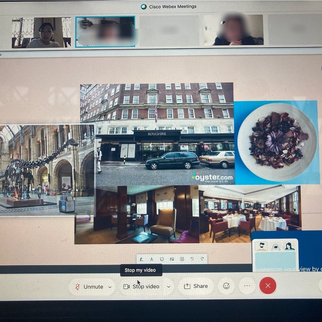322x322 pixels.
Task: Select the text annotation tool
Action: pyautogui.click(x=151, y=259)
